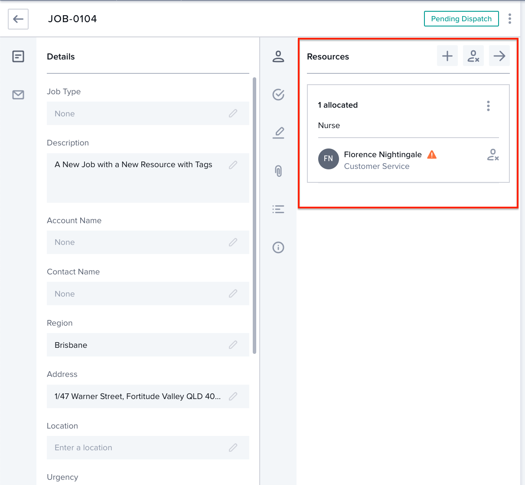This screenshot has width=525, height=485.
Task: Open the info circle icon
Action: pyautogui.click(x=278, y=247)
